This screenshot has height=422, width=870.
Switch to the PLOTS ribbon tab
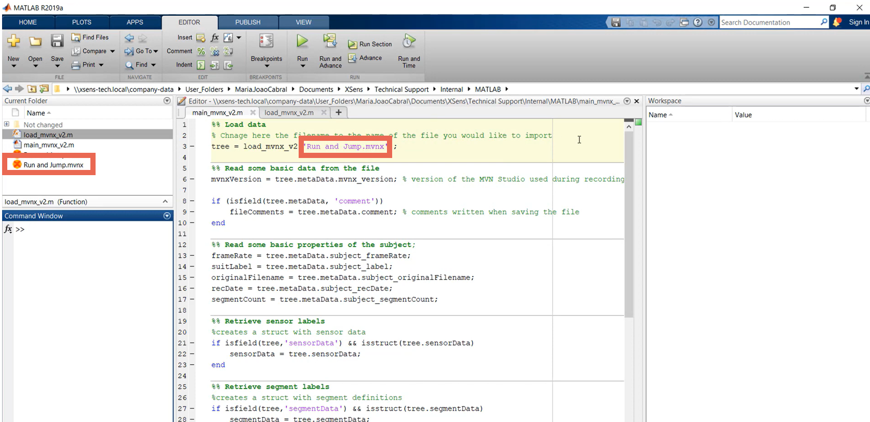tap(82, 22)
